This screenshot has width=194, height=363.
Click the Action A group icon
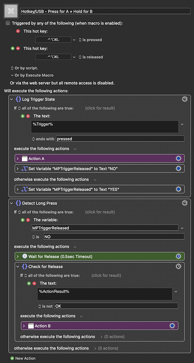[x=25, y=159]
